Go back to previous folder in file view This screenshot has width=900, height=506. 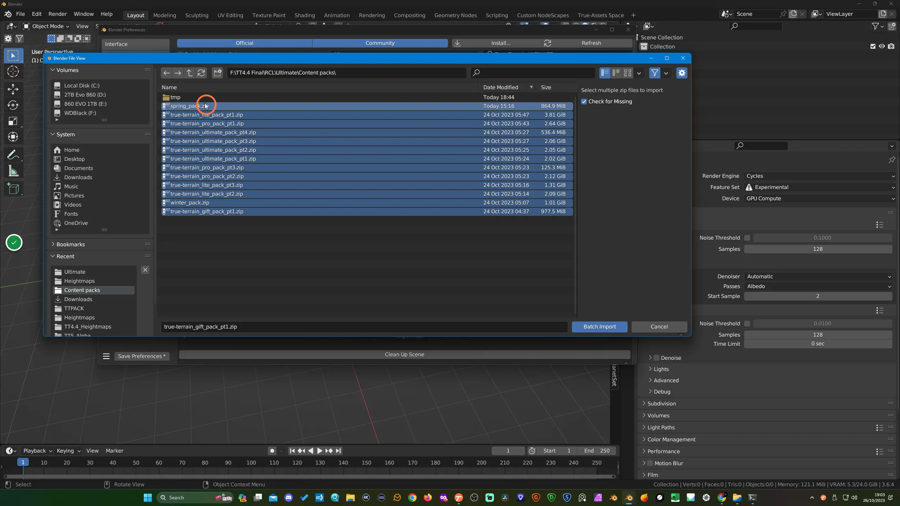coord(167,73)
